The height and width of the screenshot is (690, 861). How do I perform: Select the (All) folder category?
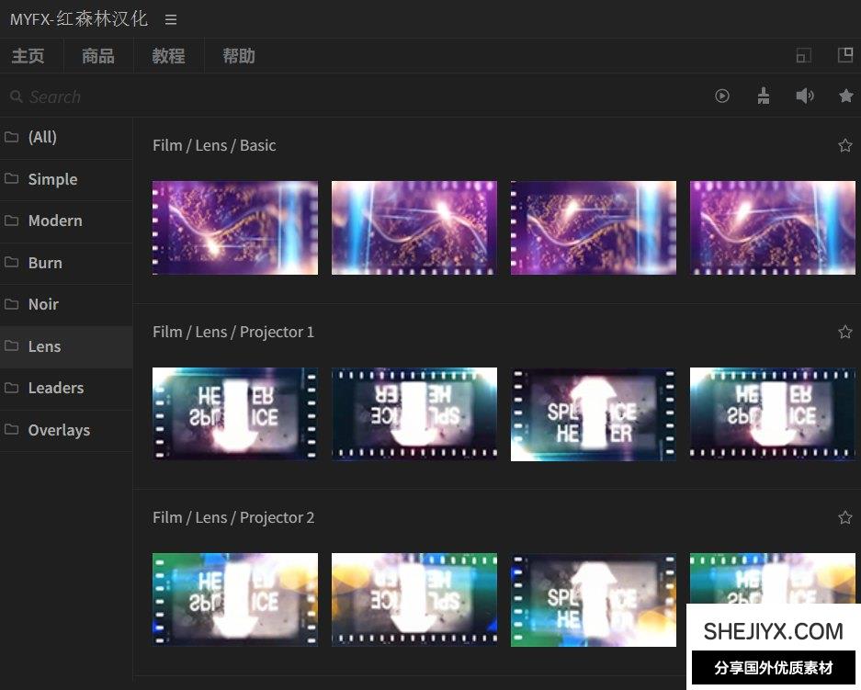(42, 137)
